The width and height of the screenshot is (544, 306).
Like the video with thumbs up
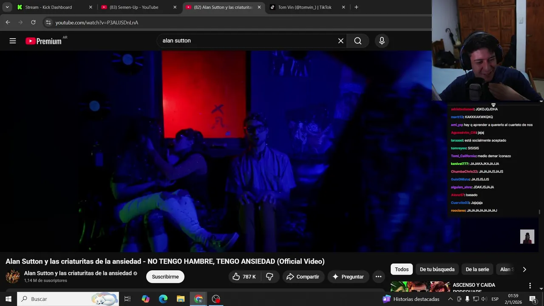coord(244,277)
